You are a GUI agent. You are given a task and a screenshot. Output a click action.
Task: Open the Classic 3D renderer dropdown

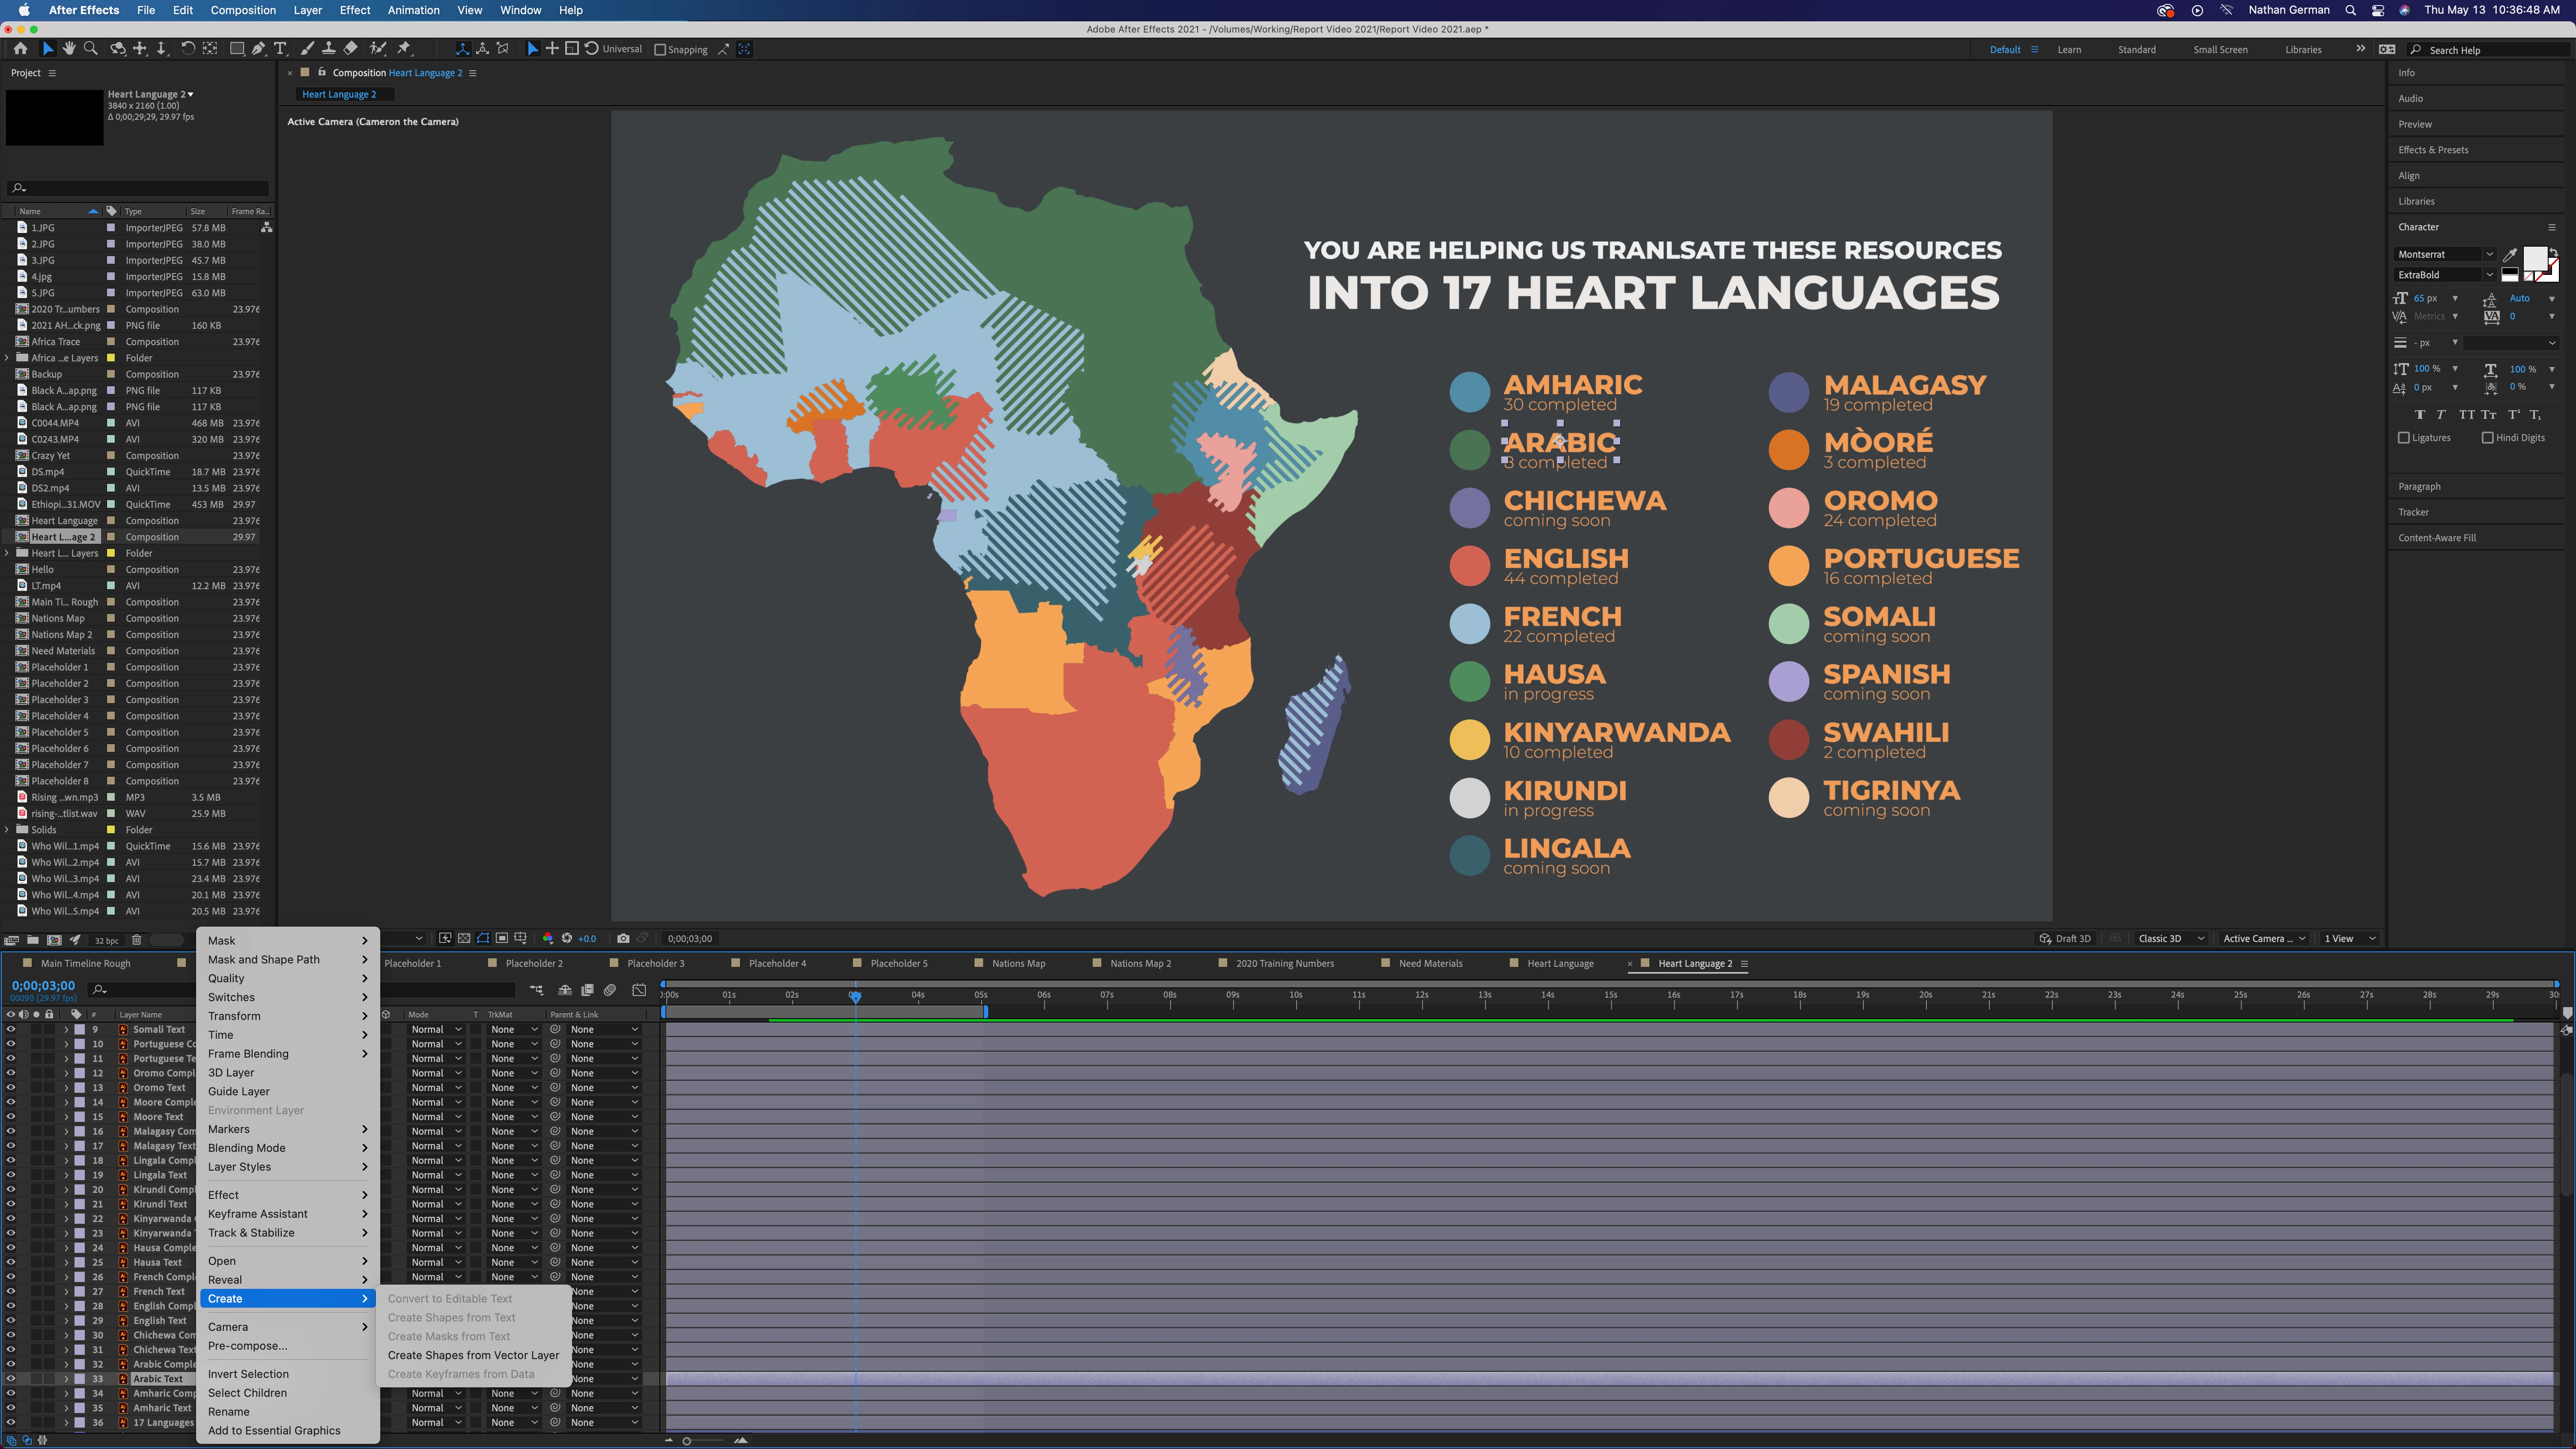2170,938
